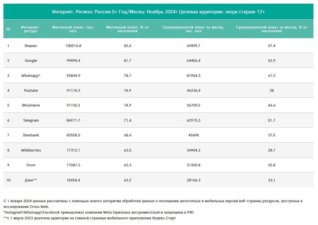This screenshot has width=318, height=225.
Task: Click daily reach 56709.2 for ВКонтакте
Action: (x=194, y=105)
